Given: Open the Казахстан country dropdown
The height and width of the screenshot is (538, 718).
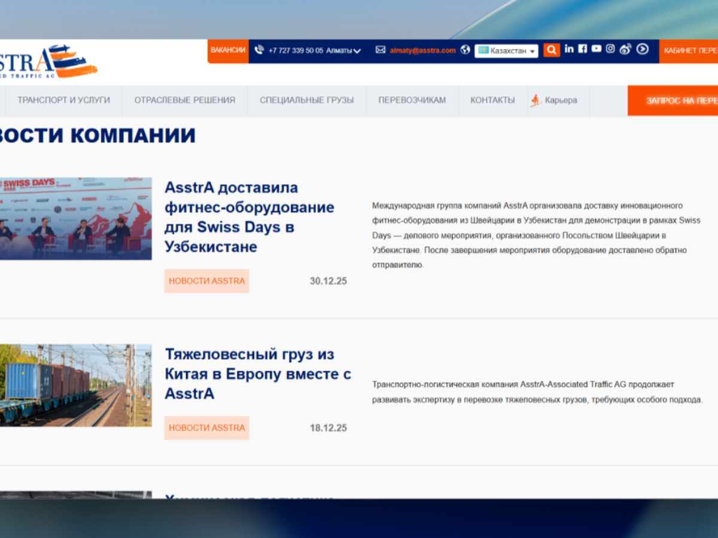Looking at the screenshot, I should click(x=506, y=51).
